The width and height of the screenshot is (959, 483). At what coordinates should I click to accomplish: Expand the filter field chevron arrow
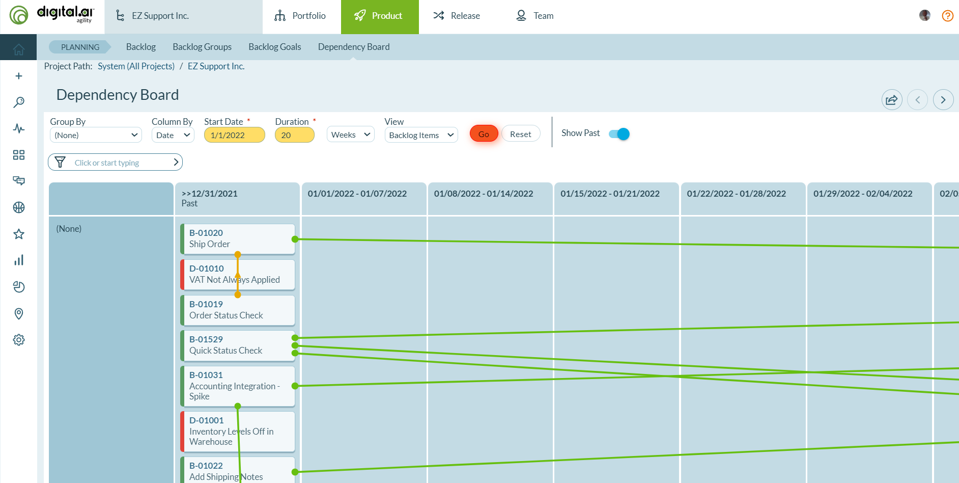(176, 162)
